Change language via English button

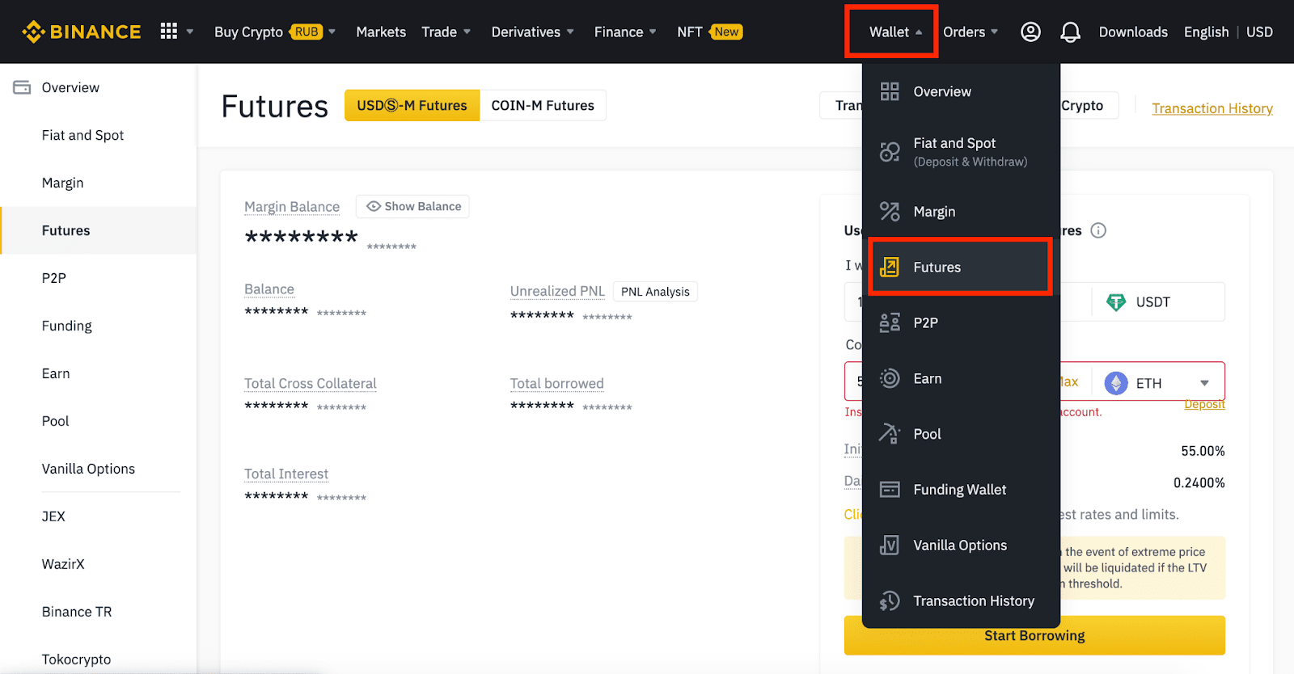pos(1206,32)
